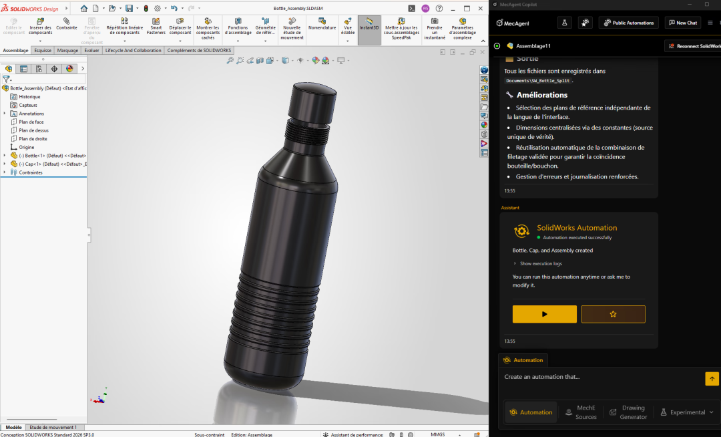Open the PropertyManager tab icon
Screen dimensions: 721x437
tap(23, 69)
